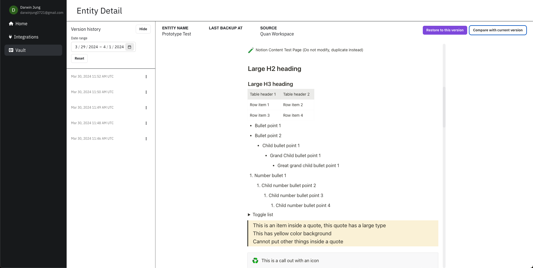Open options menu for 11:48 AM version
Viewport: 533px width, 268px height.
[x=146, y=123]
